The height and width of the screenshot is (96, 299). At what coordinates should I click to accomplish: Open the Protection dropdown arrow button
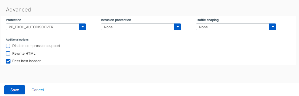coord(82,27)
